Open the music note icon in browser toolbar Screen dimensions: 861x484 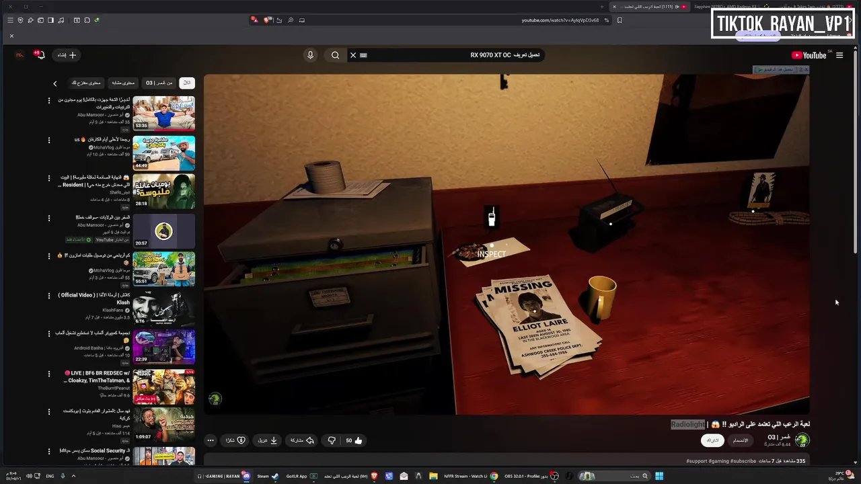tap(61, 20)
